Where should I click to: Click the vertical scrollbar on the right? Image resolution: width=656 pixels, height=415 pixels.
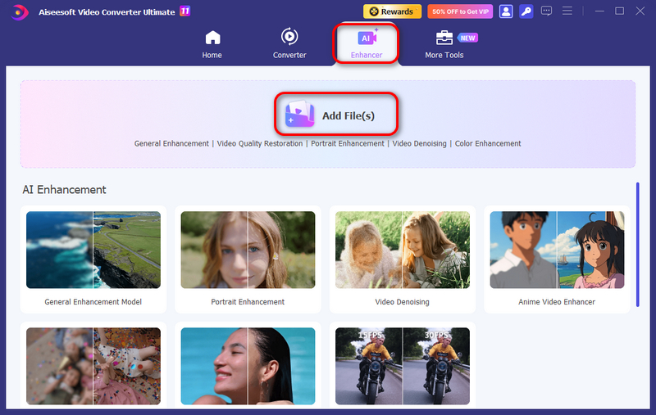click(638, 244)
